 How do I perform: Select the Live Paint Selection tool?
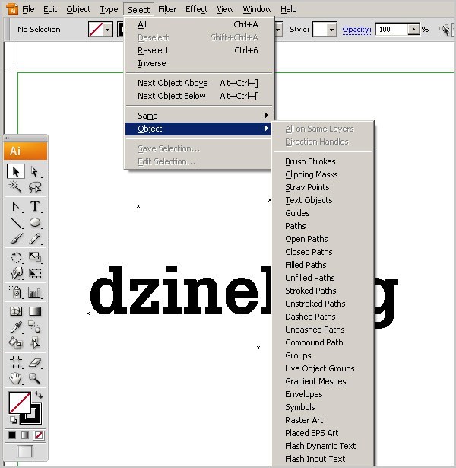click(34, 342)
